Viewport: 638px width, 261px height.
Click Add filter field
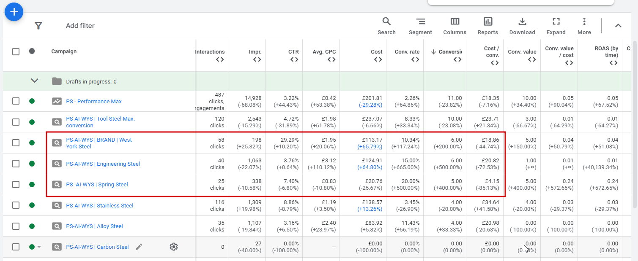point(80,26)
